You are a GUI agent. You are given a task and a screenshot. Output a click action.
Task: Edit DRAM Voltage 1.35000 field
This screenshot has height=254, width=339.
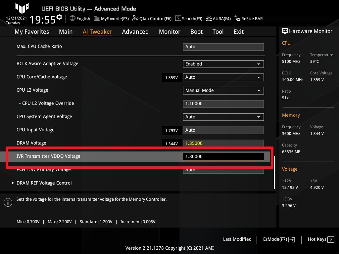tap(223, 143)
